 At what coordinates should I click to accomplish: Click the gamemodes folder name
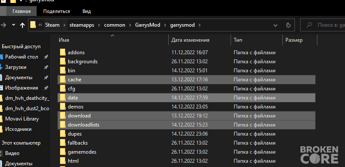point(82,152)
